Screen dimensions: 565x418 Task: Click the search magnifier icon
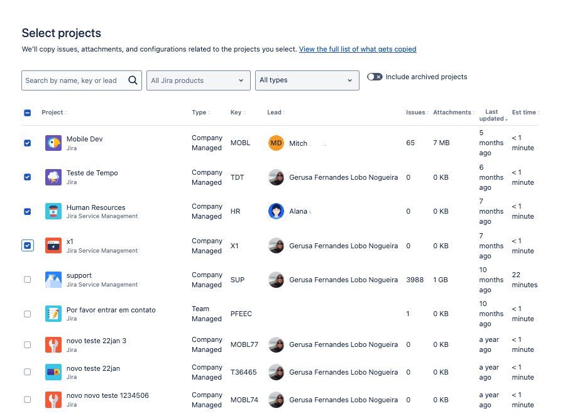pos(133,80)
